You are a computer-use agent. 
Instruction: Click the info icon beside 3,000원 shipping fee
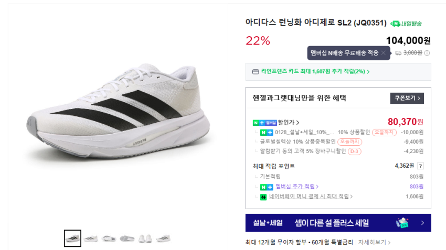[427, 53]
